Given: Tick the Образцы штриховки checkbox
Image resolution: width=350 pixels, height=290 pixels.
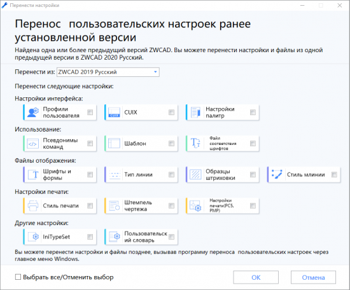Looking at the screenshot, I should pyautogui.click(x=253, y=175).
